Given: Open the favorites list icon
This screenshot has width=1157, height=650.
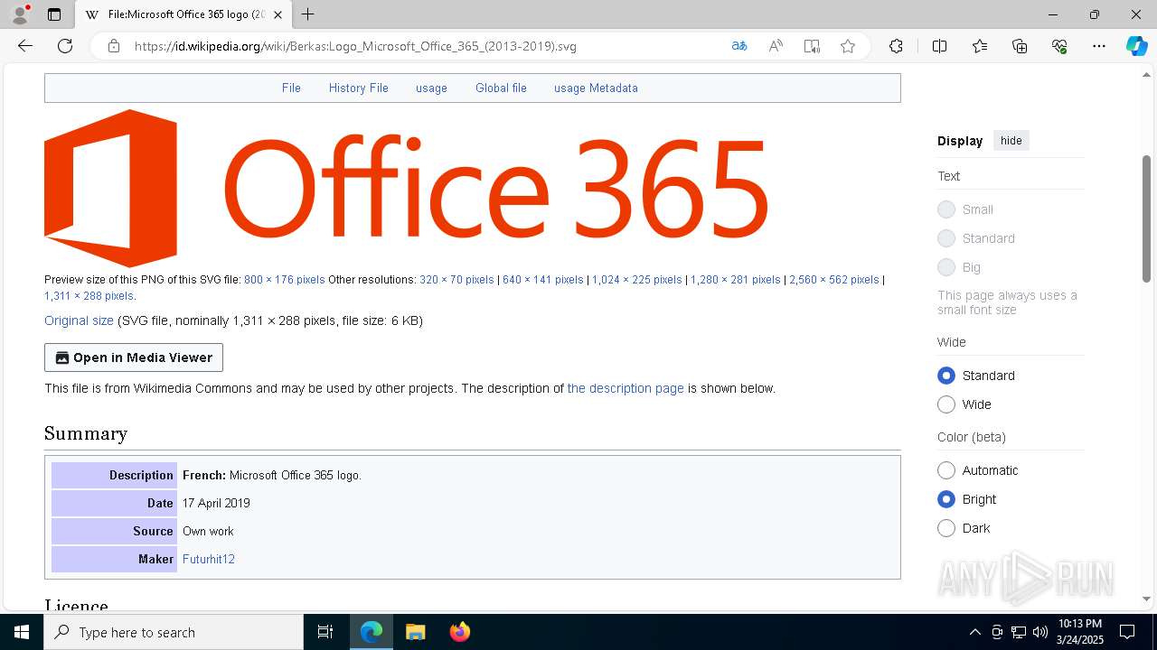Looking at the screenshot, I should (x=980, y=46).
